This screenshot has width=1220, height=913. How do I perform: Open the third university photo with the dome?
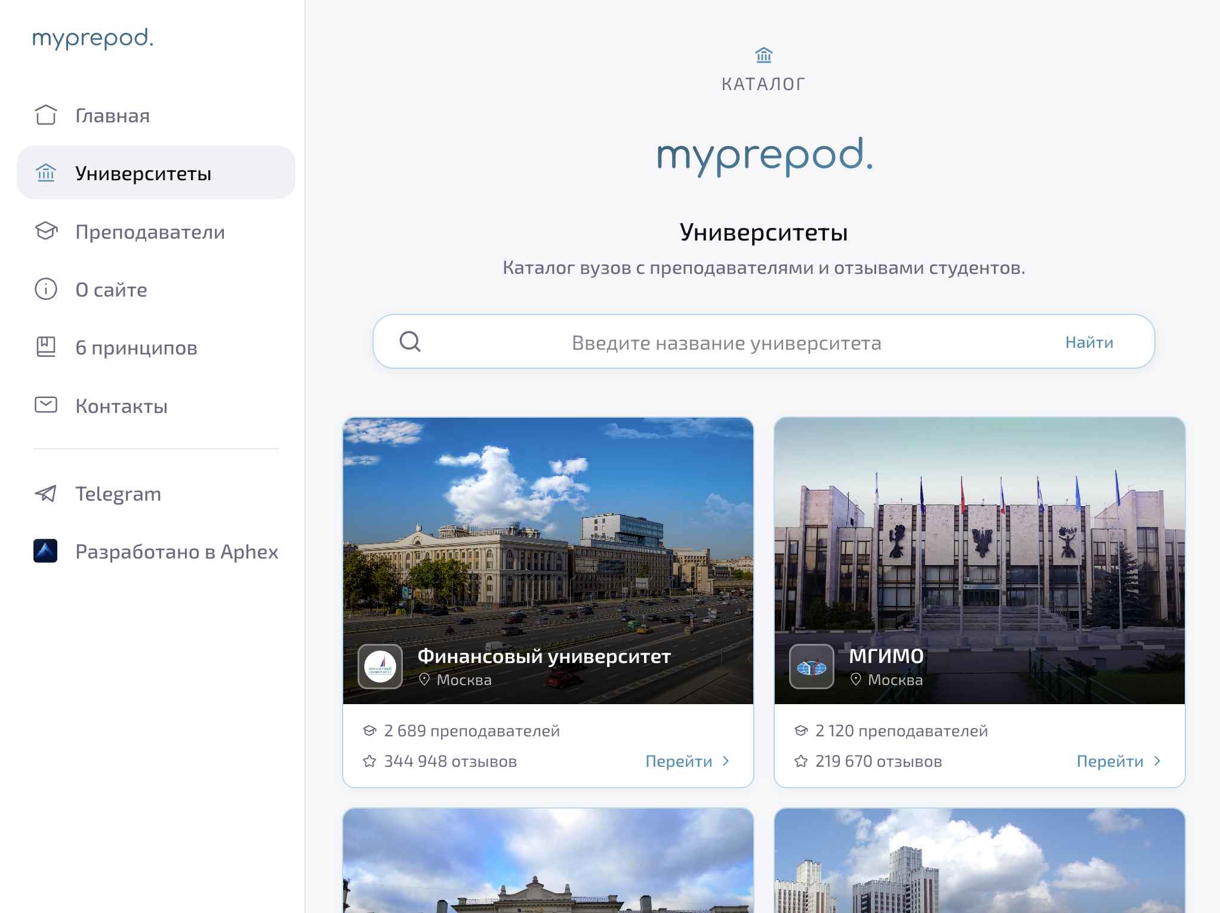[548, 860]
